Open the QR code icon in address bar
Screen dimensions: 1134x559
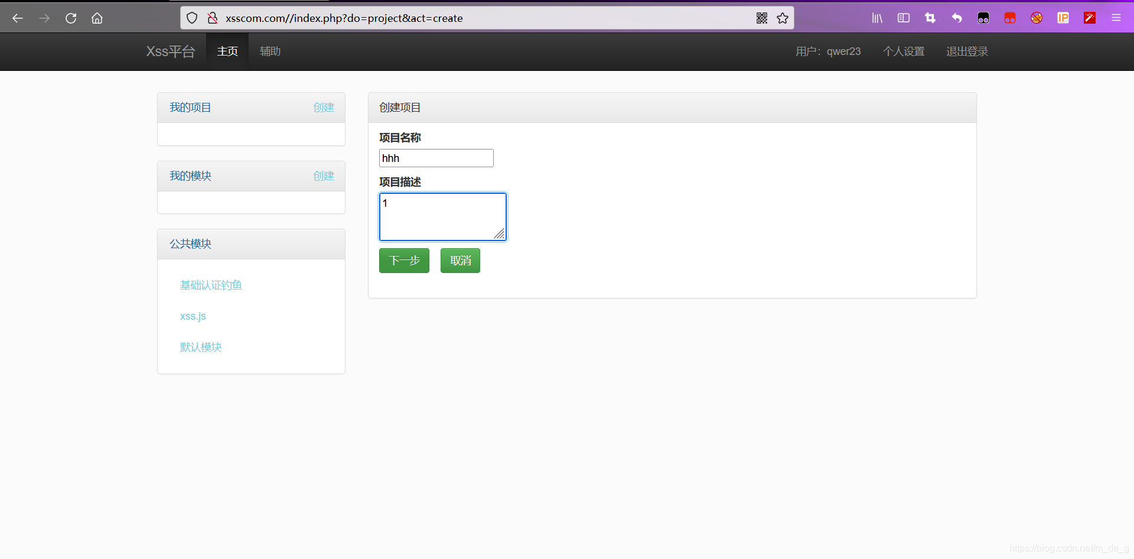pos(762,18)
